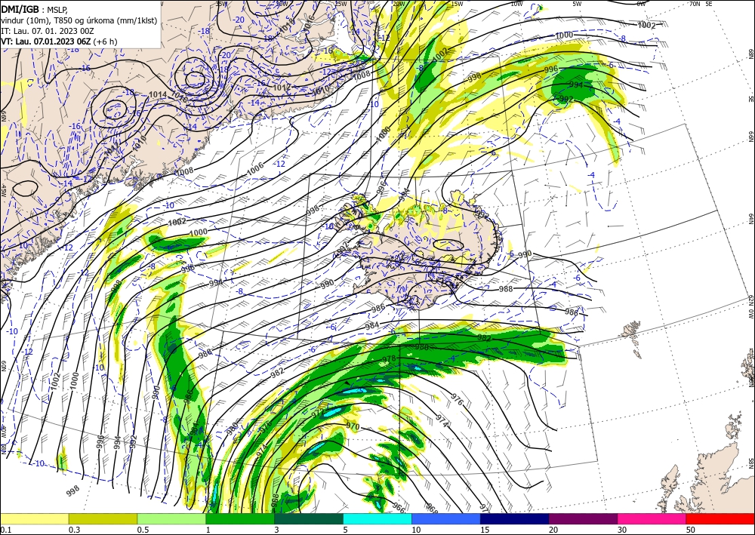
Task: Click the '978' isobar label south of Iceland
Action: (389, 358)
